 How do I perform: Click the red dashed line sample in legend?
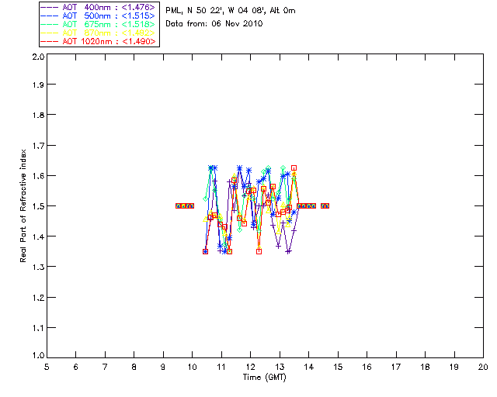point(50,41)
